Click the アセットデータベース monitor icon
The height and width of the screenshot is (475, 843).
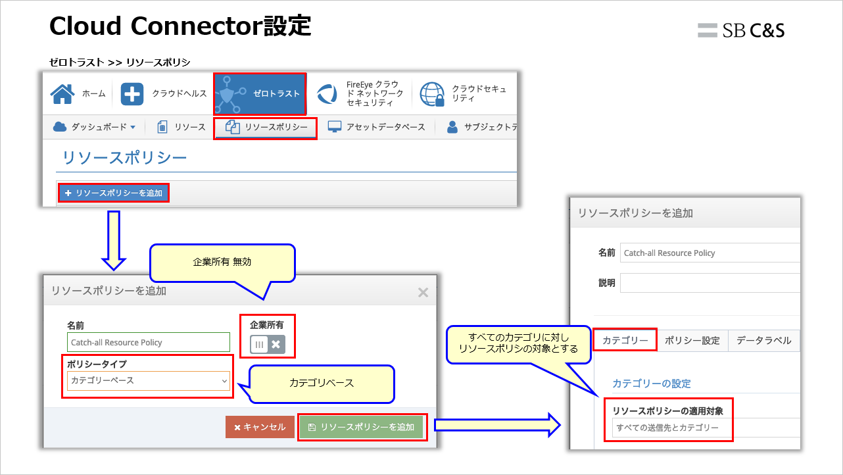click(x=335, y=127)
